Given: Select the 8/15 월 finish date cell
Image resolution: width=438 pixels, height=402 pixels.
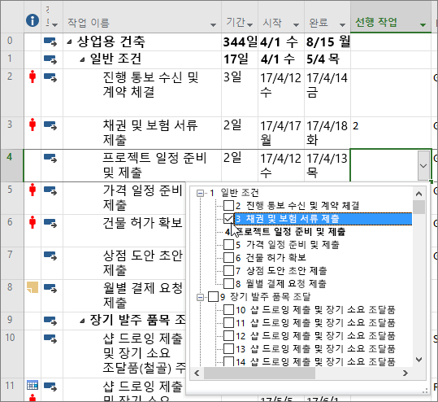Looking at the screenshot, I should pyautogui.click(x=327, y=42).
